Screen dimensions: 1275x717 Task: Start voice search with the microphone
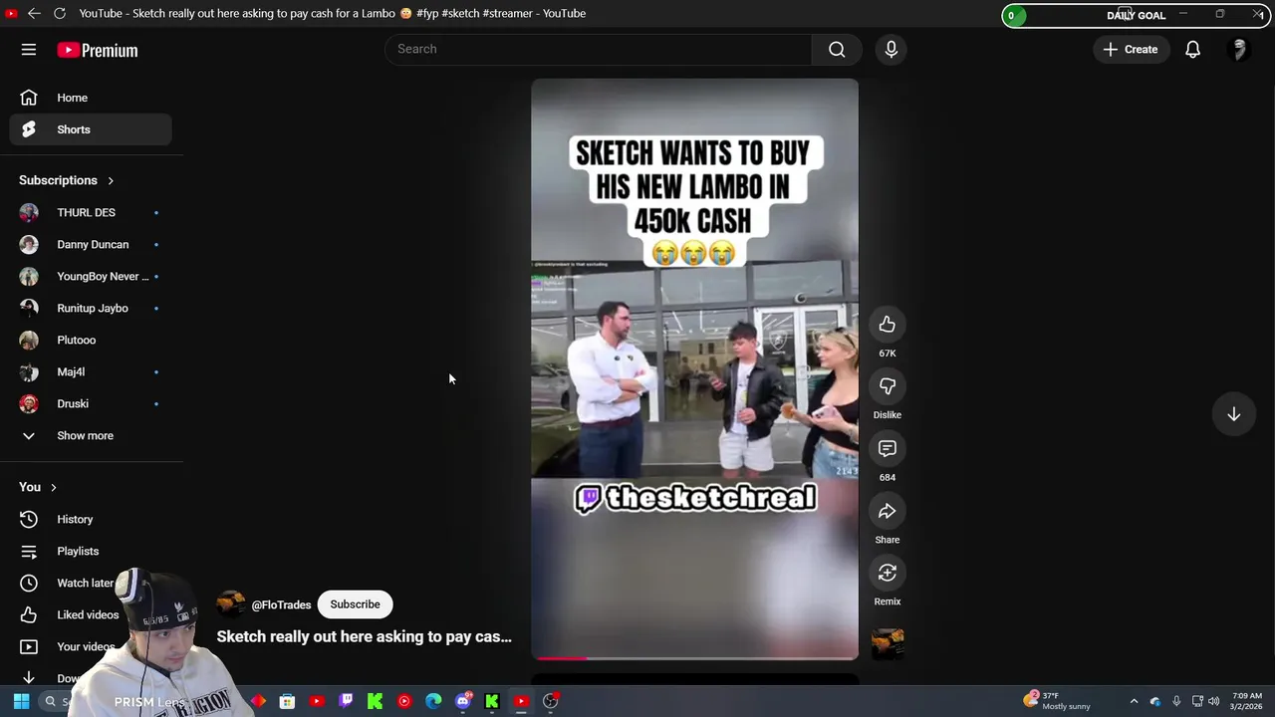[892, 49]
